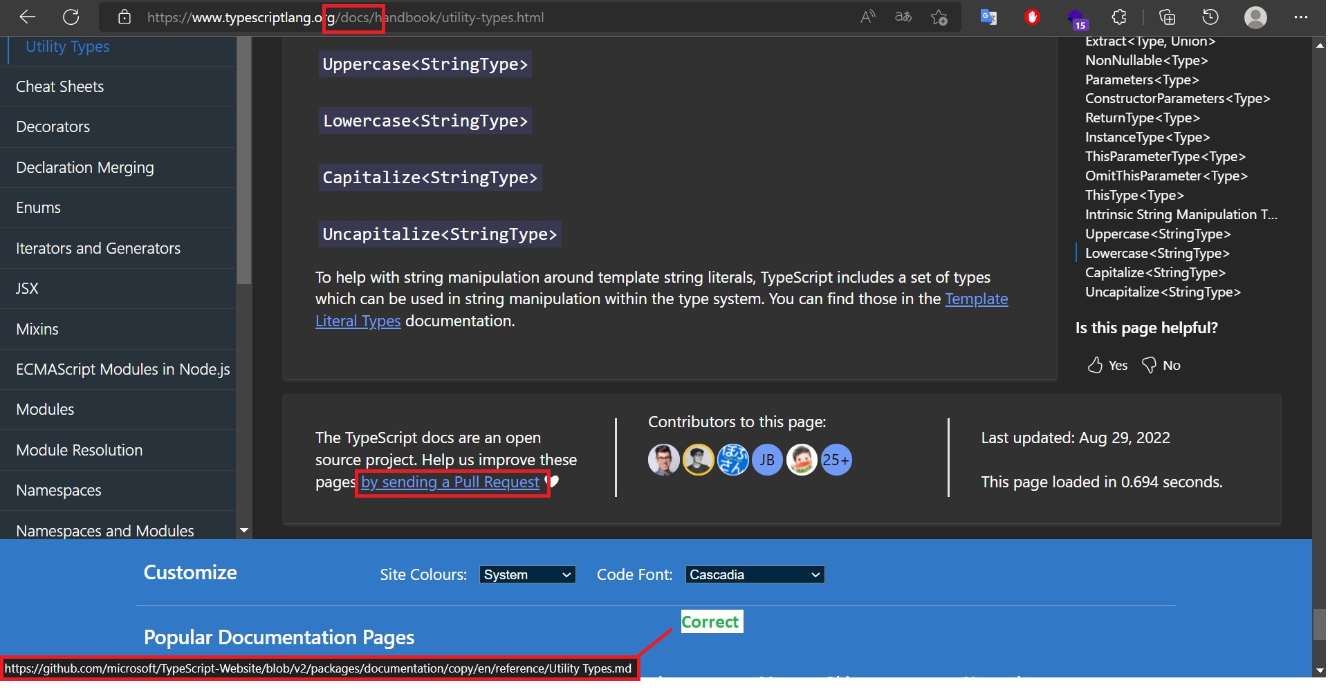The width and height of the screenshot is (1328, 694).
Task: Open the Extensions puzzle icon
Action: [x=1119, y=17]
